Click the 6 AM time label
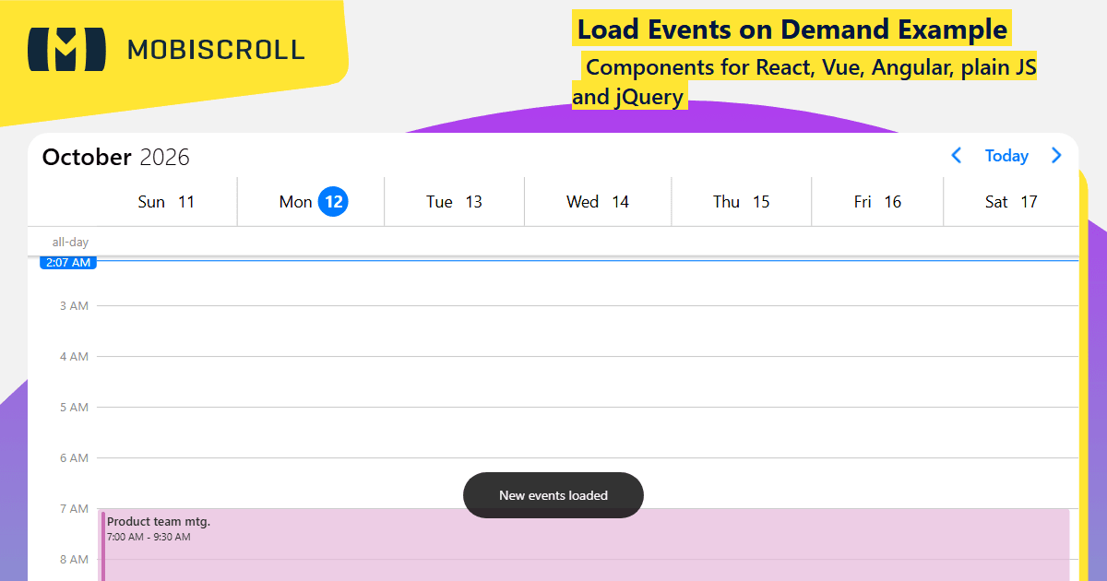 pyautogui.click(x=74, y=457)
